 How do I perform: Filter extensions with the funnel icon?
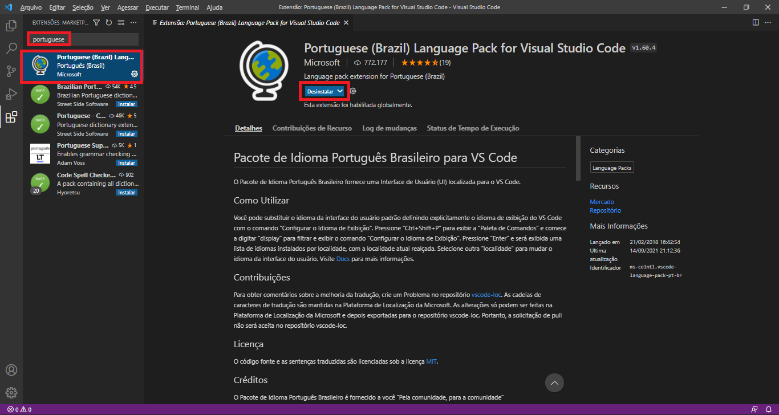pos(96,23)
